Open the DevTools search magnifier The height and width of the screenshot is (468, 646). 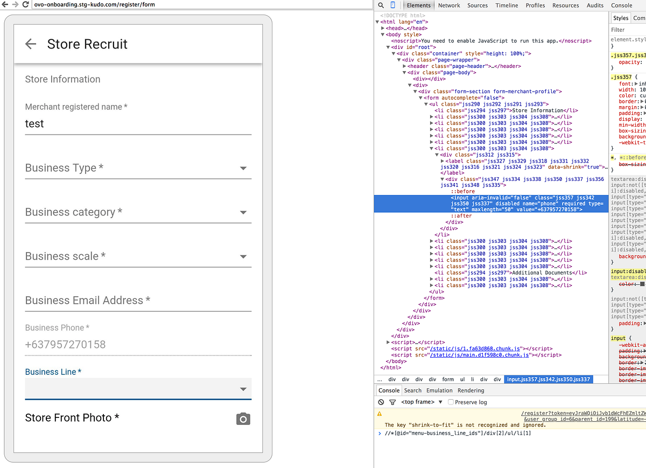381,5
